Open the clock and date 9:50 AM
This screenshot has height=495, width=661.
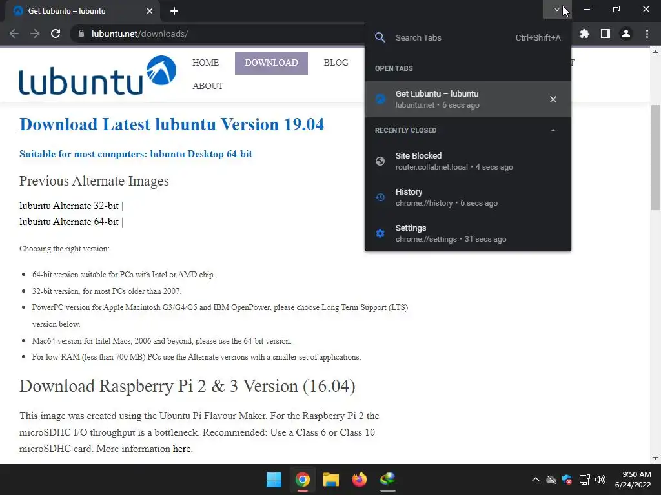tap(633, 480)
